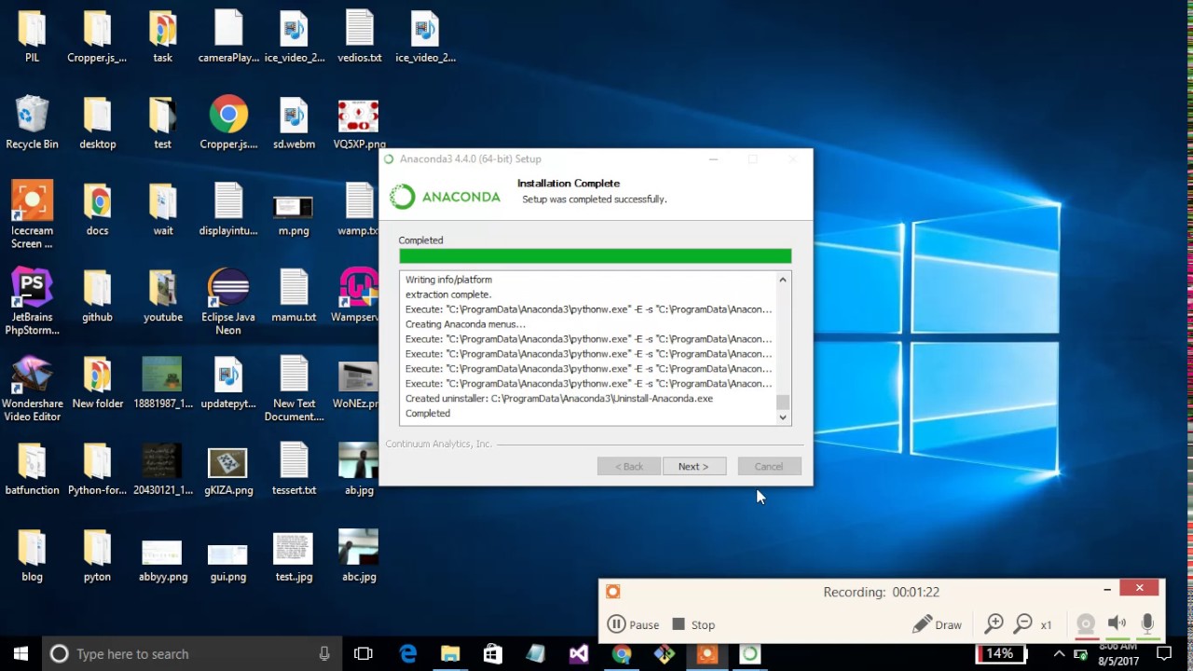Minimize the recording panel
The width and height of the screenshot is (1193, 671).
pyautogui.click(x=1107, y=589)
